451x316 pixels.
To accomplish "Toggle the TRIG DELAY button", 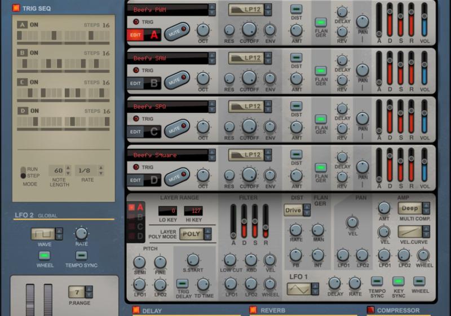I will [x=182, y=283].
